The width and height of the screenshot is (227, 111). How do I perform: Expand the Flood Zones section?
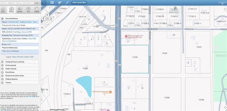pos(2,72)
